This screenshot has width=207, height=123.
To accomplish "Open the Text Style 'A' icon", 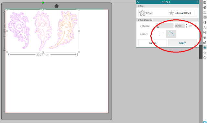I will [205, 27].
